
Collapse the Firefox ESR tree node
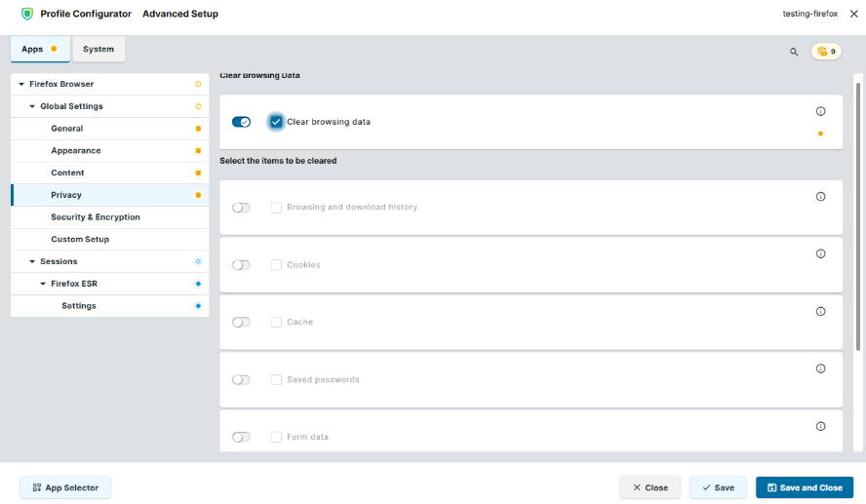pyautogui.click(x=43, y=284)
